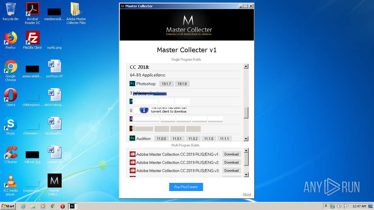Open julwest.rtf document icon

(x=54, y=155)
